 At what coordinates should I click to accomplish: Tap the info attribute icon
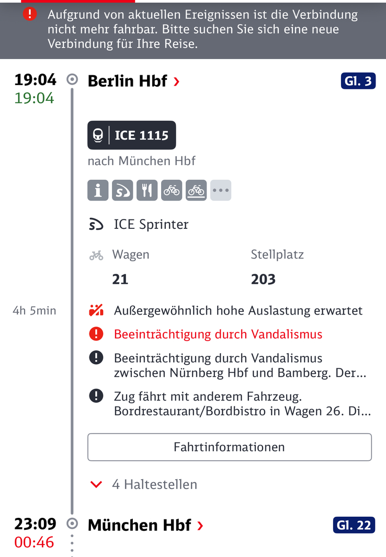[x=98, y=190]
